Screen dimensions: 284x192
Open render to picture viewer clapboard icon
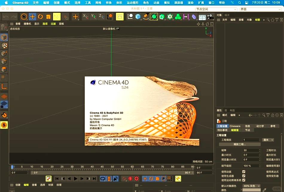coord(120,17)
